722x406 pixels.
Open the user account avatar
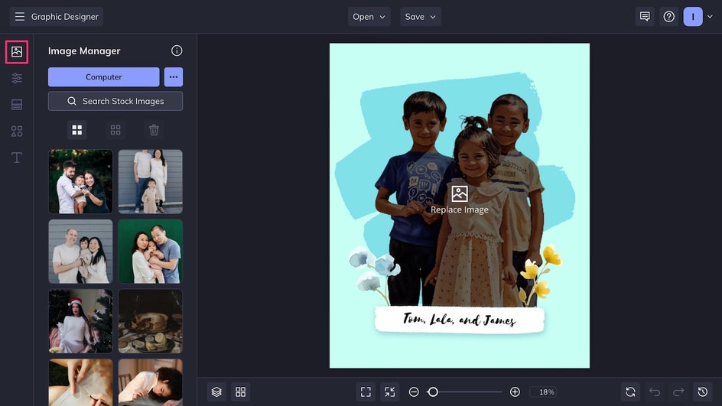693,17
